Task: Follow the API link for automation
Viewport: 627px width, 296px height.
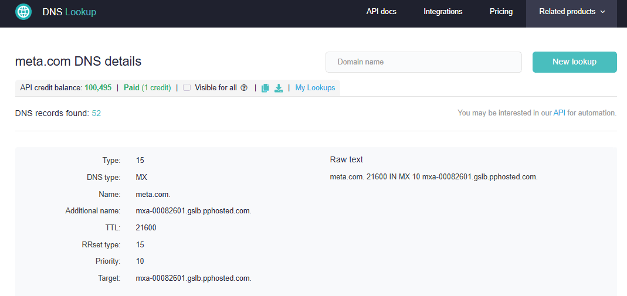Action: [559, 113]
